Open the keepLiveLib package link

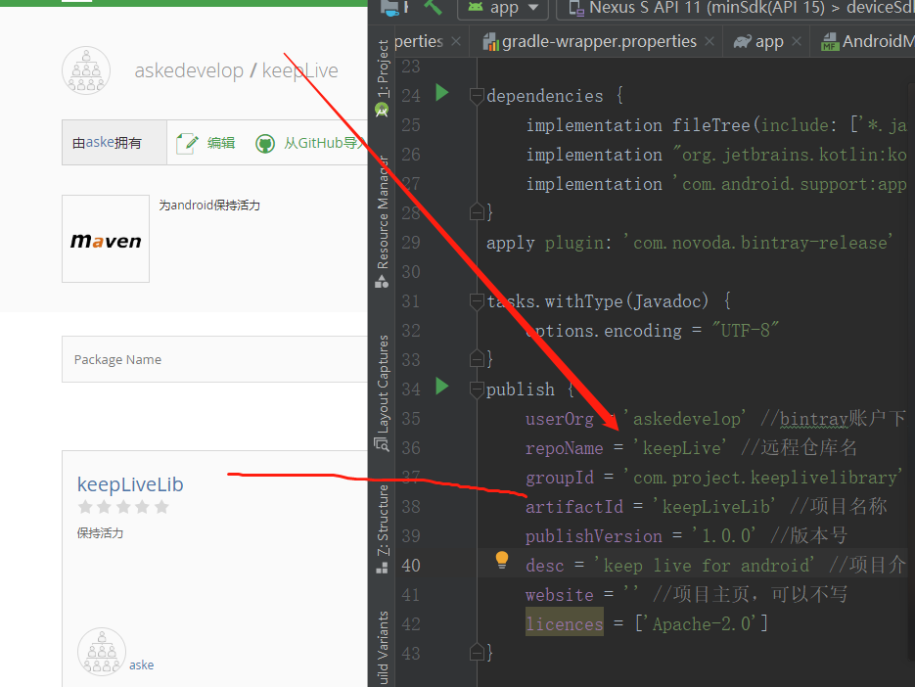pos(130,484)
